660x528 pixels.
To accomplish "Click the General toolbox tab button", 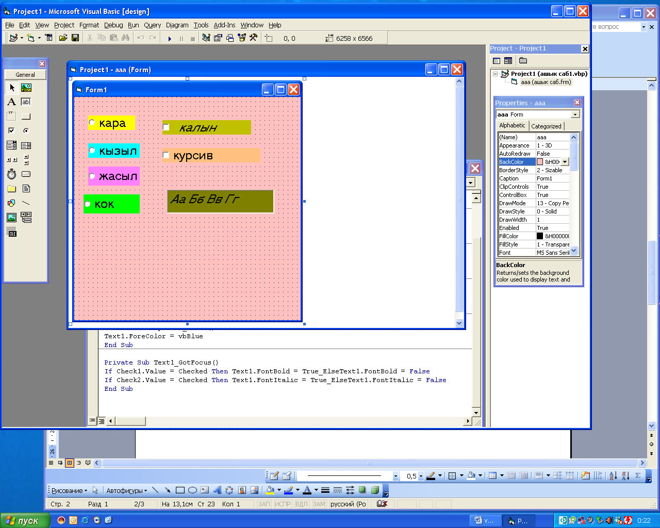I will pyautogui.click(x=25, y=75).
